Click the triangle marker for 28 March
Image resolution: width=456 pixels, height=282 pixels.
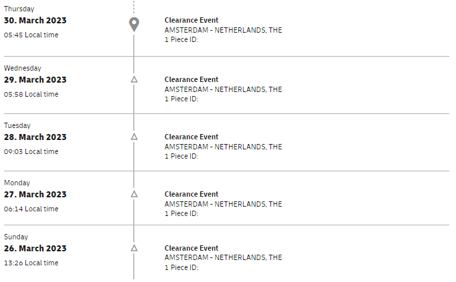134,137
